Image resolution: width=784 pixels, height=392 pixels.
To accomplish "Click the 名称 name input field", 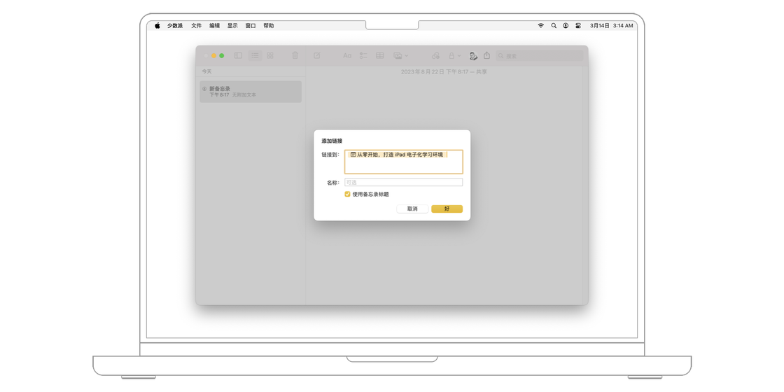I will click(403, 183).
